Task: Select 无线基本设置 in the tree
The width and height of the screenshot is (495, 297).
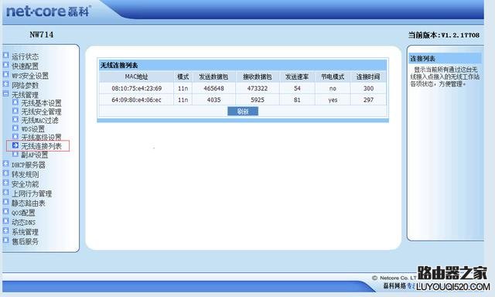Action: coord(41,103)
